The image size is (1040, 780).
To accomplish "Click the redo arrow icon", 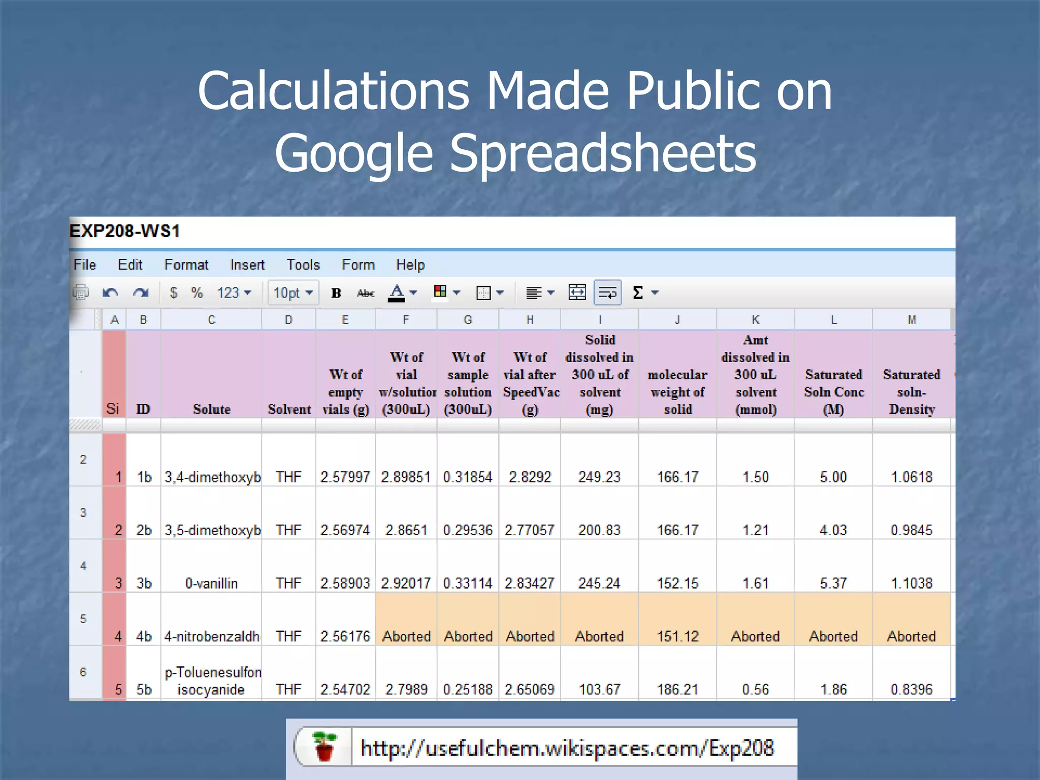I will [141, 292].
